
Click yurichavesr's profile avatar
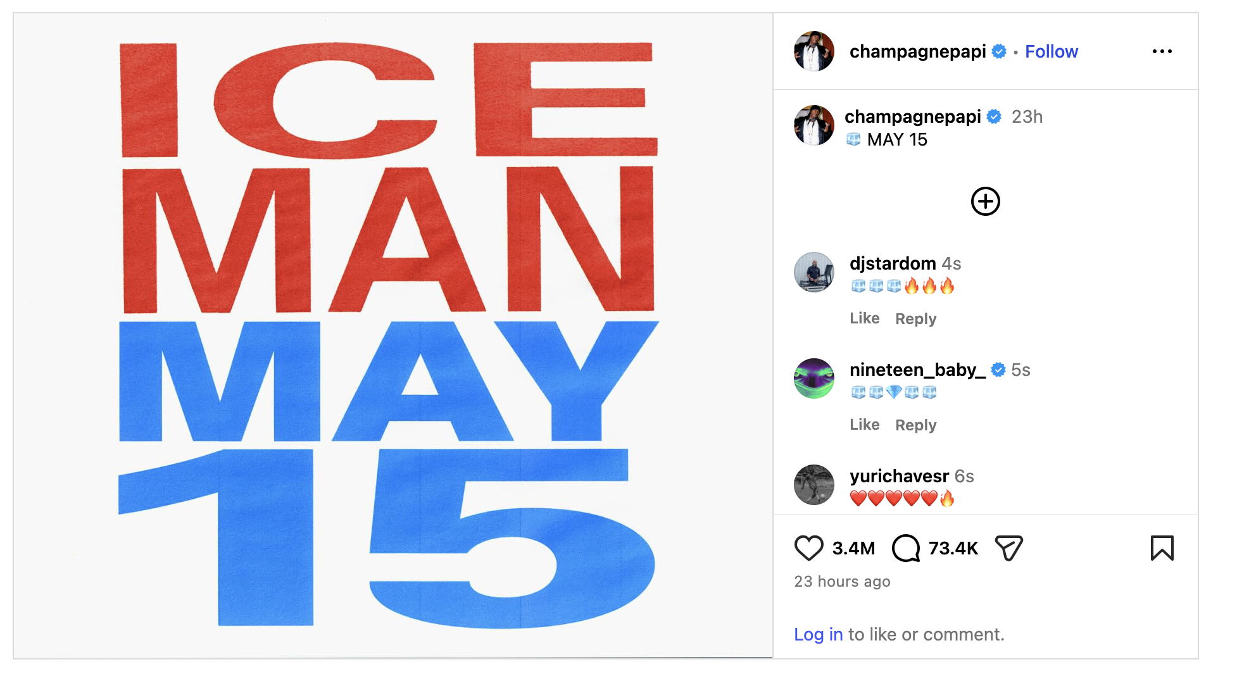click(813, 485)
